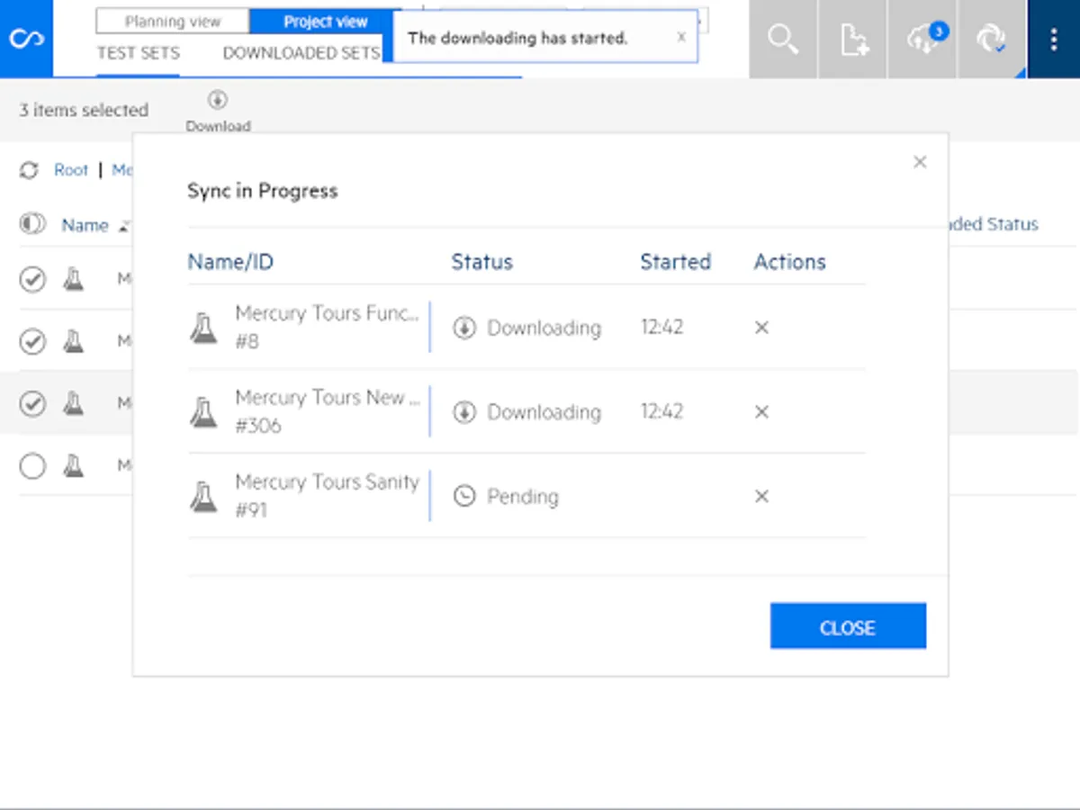Open cloud downloads icon with badge
This screenshot has height=810, width=1080.
[923, 40]
